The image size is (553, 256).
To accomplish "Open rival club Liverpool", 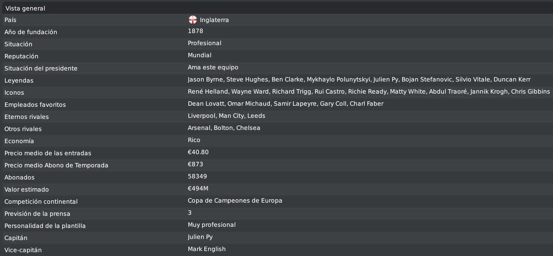I will coord(202,116).
